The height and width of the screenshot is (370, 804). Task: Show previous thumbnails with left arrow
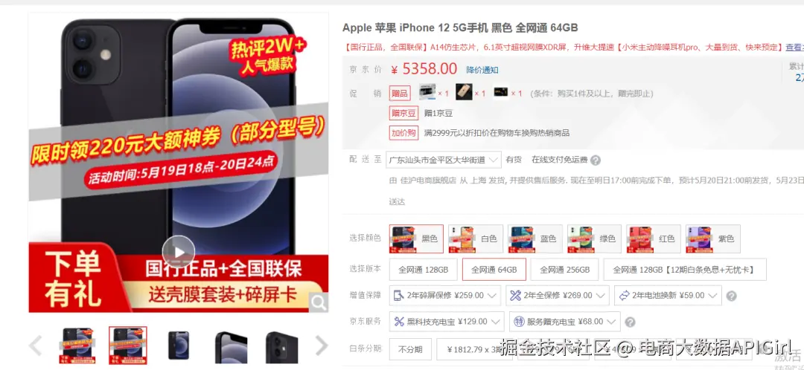pos(35,345)
